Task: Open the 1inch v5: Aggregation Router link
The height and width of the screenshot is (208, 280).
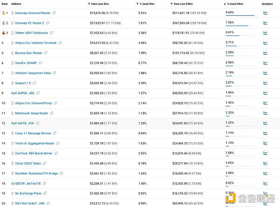Action: pyautogui.click(x=35, y=143)
